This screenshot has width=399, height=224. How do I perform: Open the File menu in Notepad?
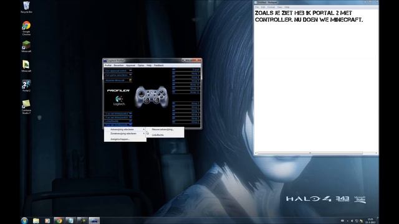[257, 7]
